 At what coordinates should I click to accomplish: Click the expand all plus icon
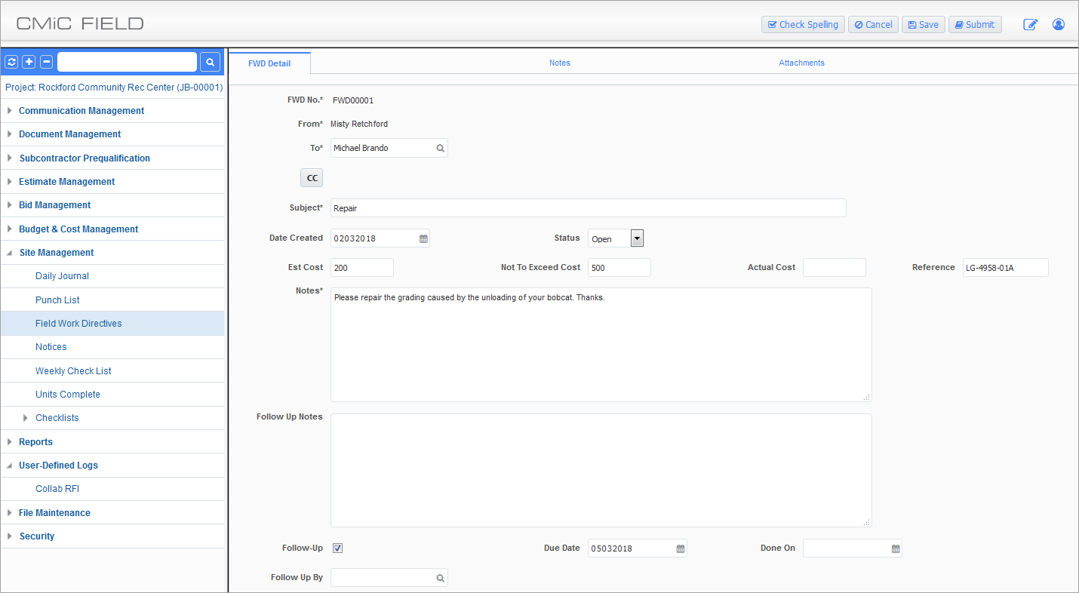[29, 62]
